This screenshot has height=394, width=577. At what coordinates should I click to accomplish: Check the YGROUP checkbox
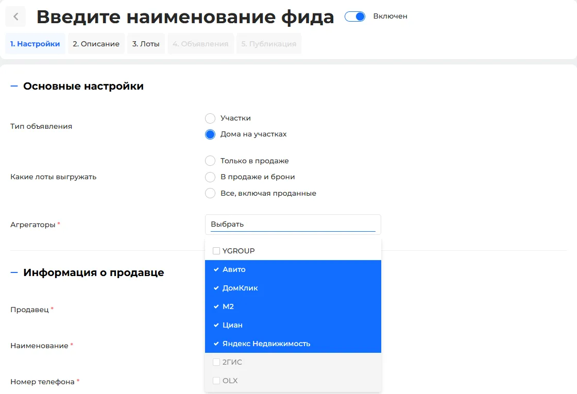(216, 251)
